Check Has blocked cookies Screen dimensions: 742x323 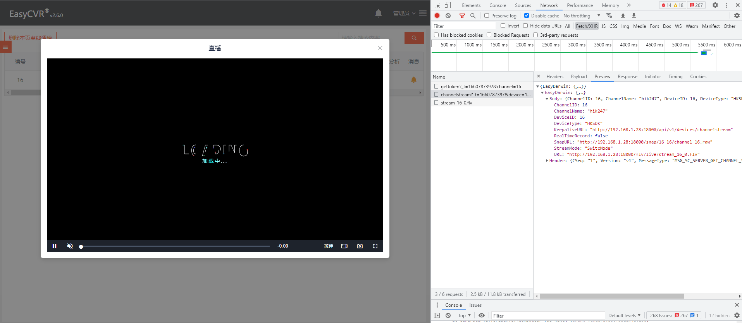click(436, 35)
